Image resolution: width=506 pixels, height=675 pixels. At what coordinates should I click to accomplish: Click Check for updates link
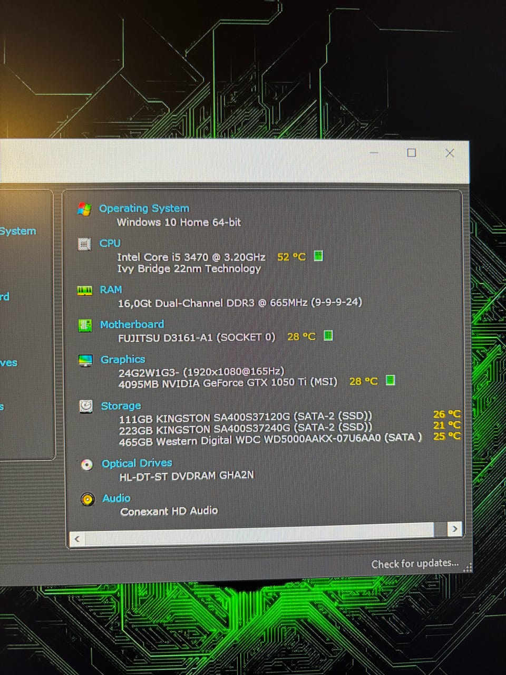click(x=415, y=564)
